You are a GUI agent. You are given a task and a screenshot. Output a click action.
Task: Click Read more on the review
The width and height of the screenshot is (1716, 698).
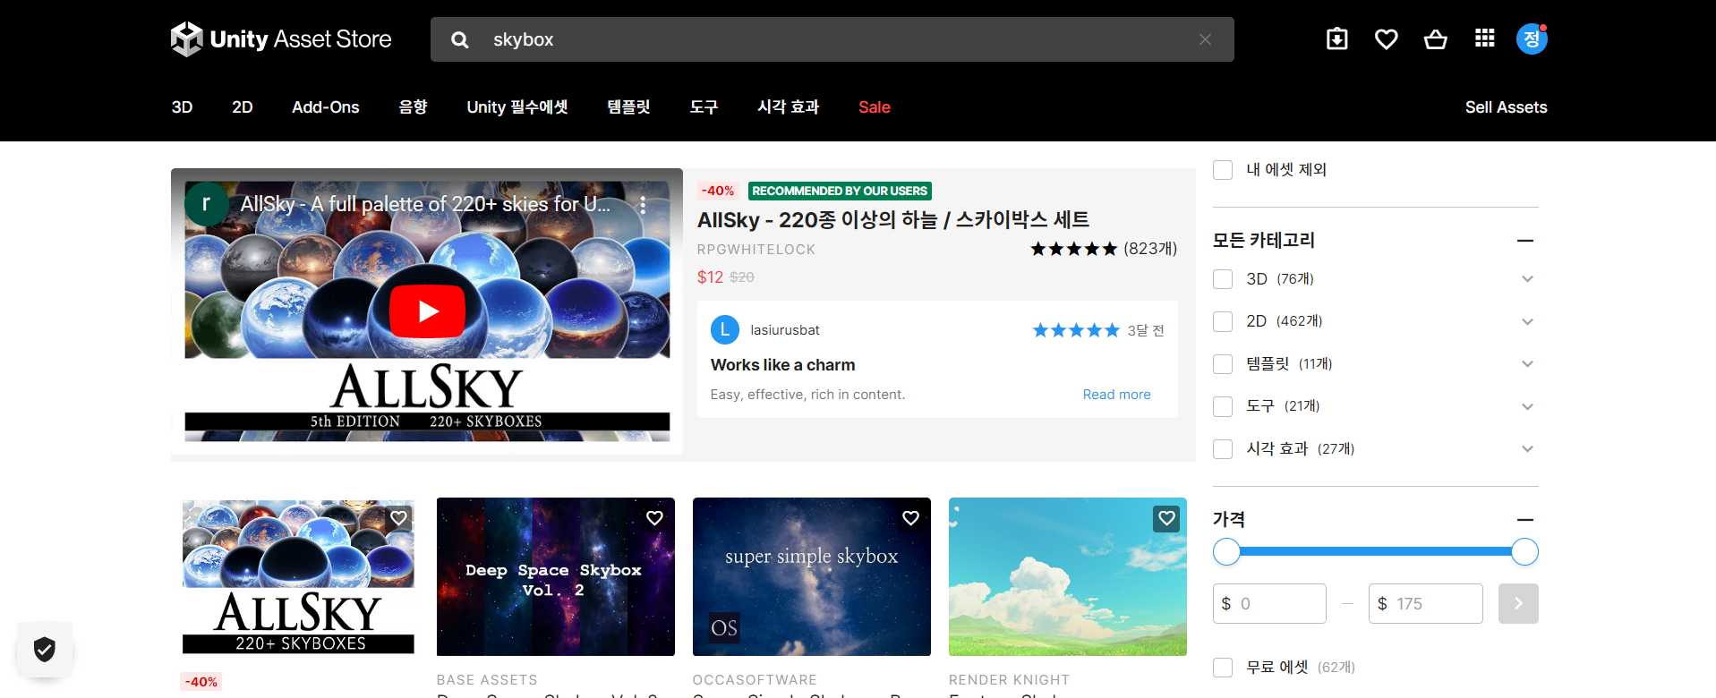click(x=1116, y=395)
